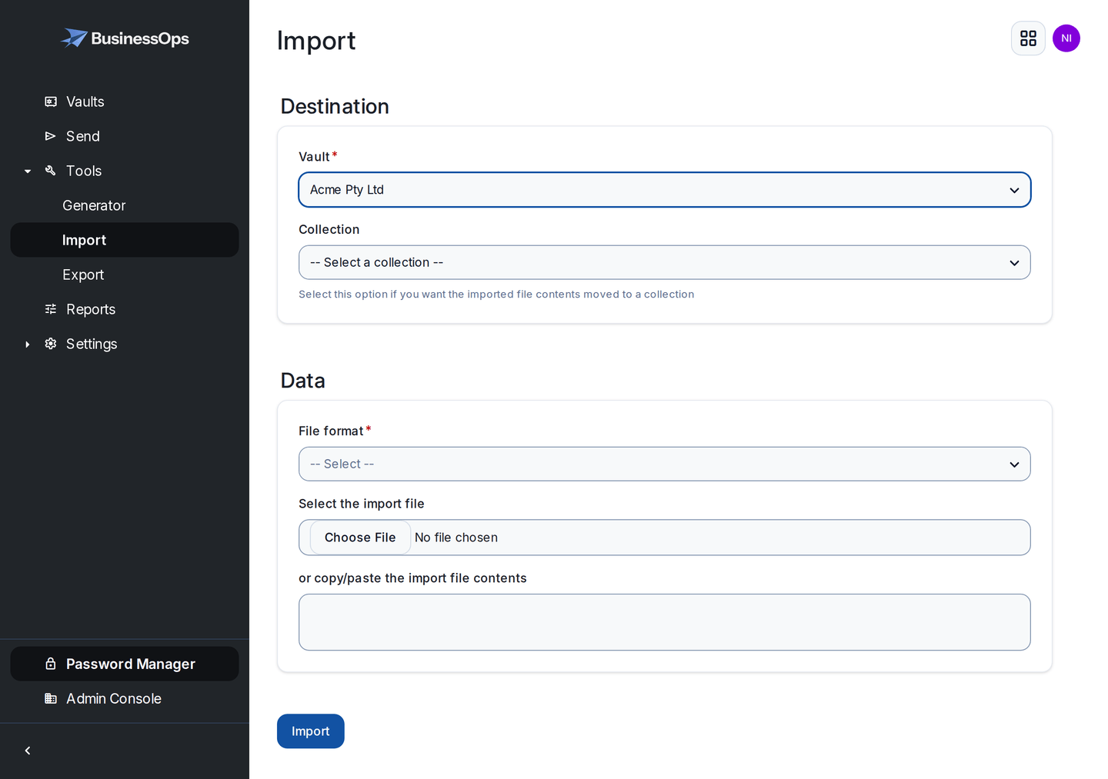Click the 'No file chosen' text
The width and height of the screenshot is (1108, 779).
(456, 538)
